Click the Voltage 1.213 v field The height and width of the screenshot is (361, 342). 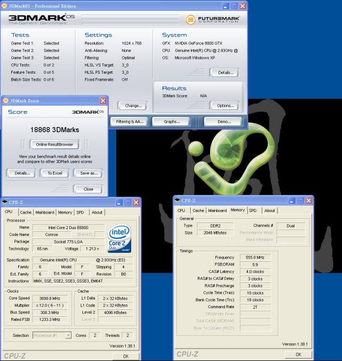[x=92, y=249]
